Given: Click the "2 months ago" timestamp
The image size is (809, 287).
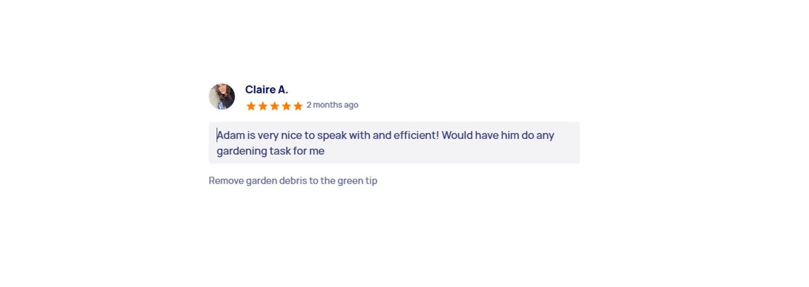Looking at the screenshot, I should coord(332,105).
